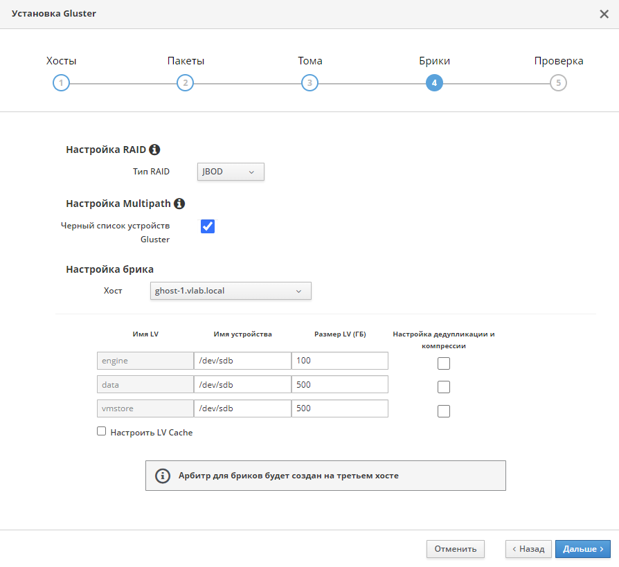Click the vmstore LV name field
The width and height of the screenshot is (619, 567).
[x=145, y=408]
